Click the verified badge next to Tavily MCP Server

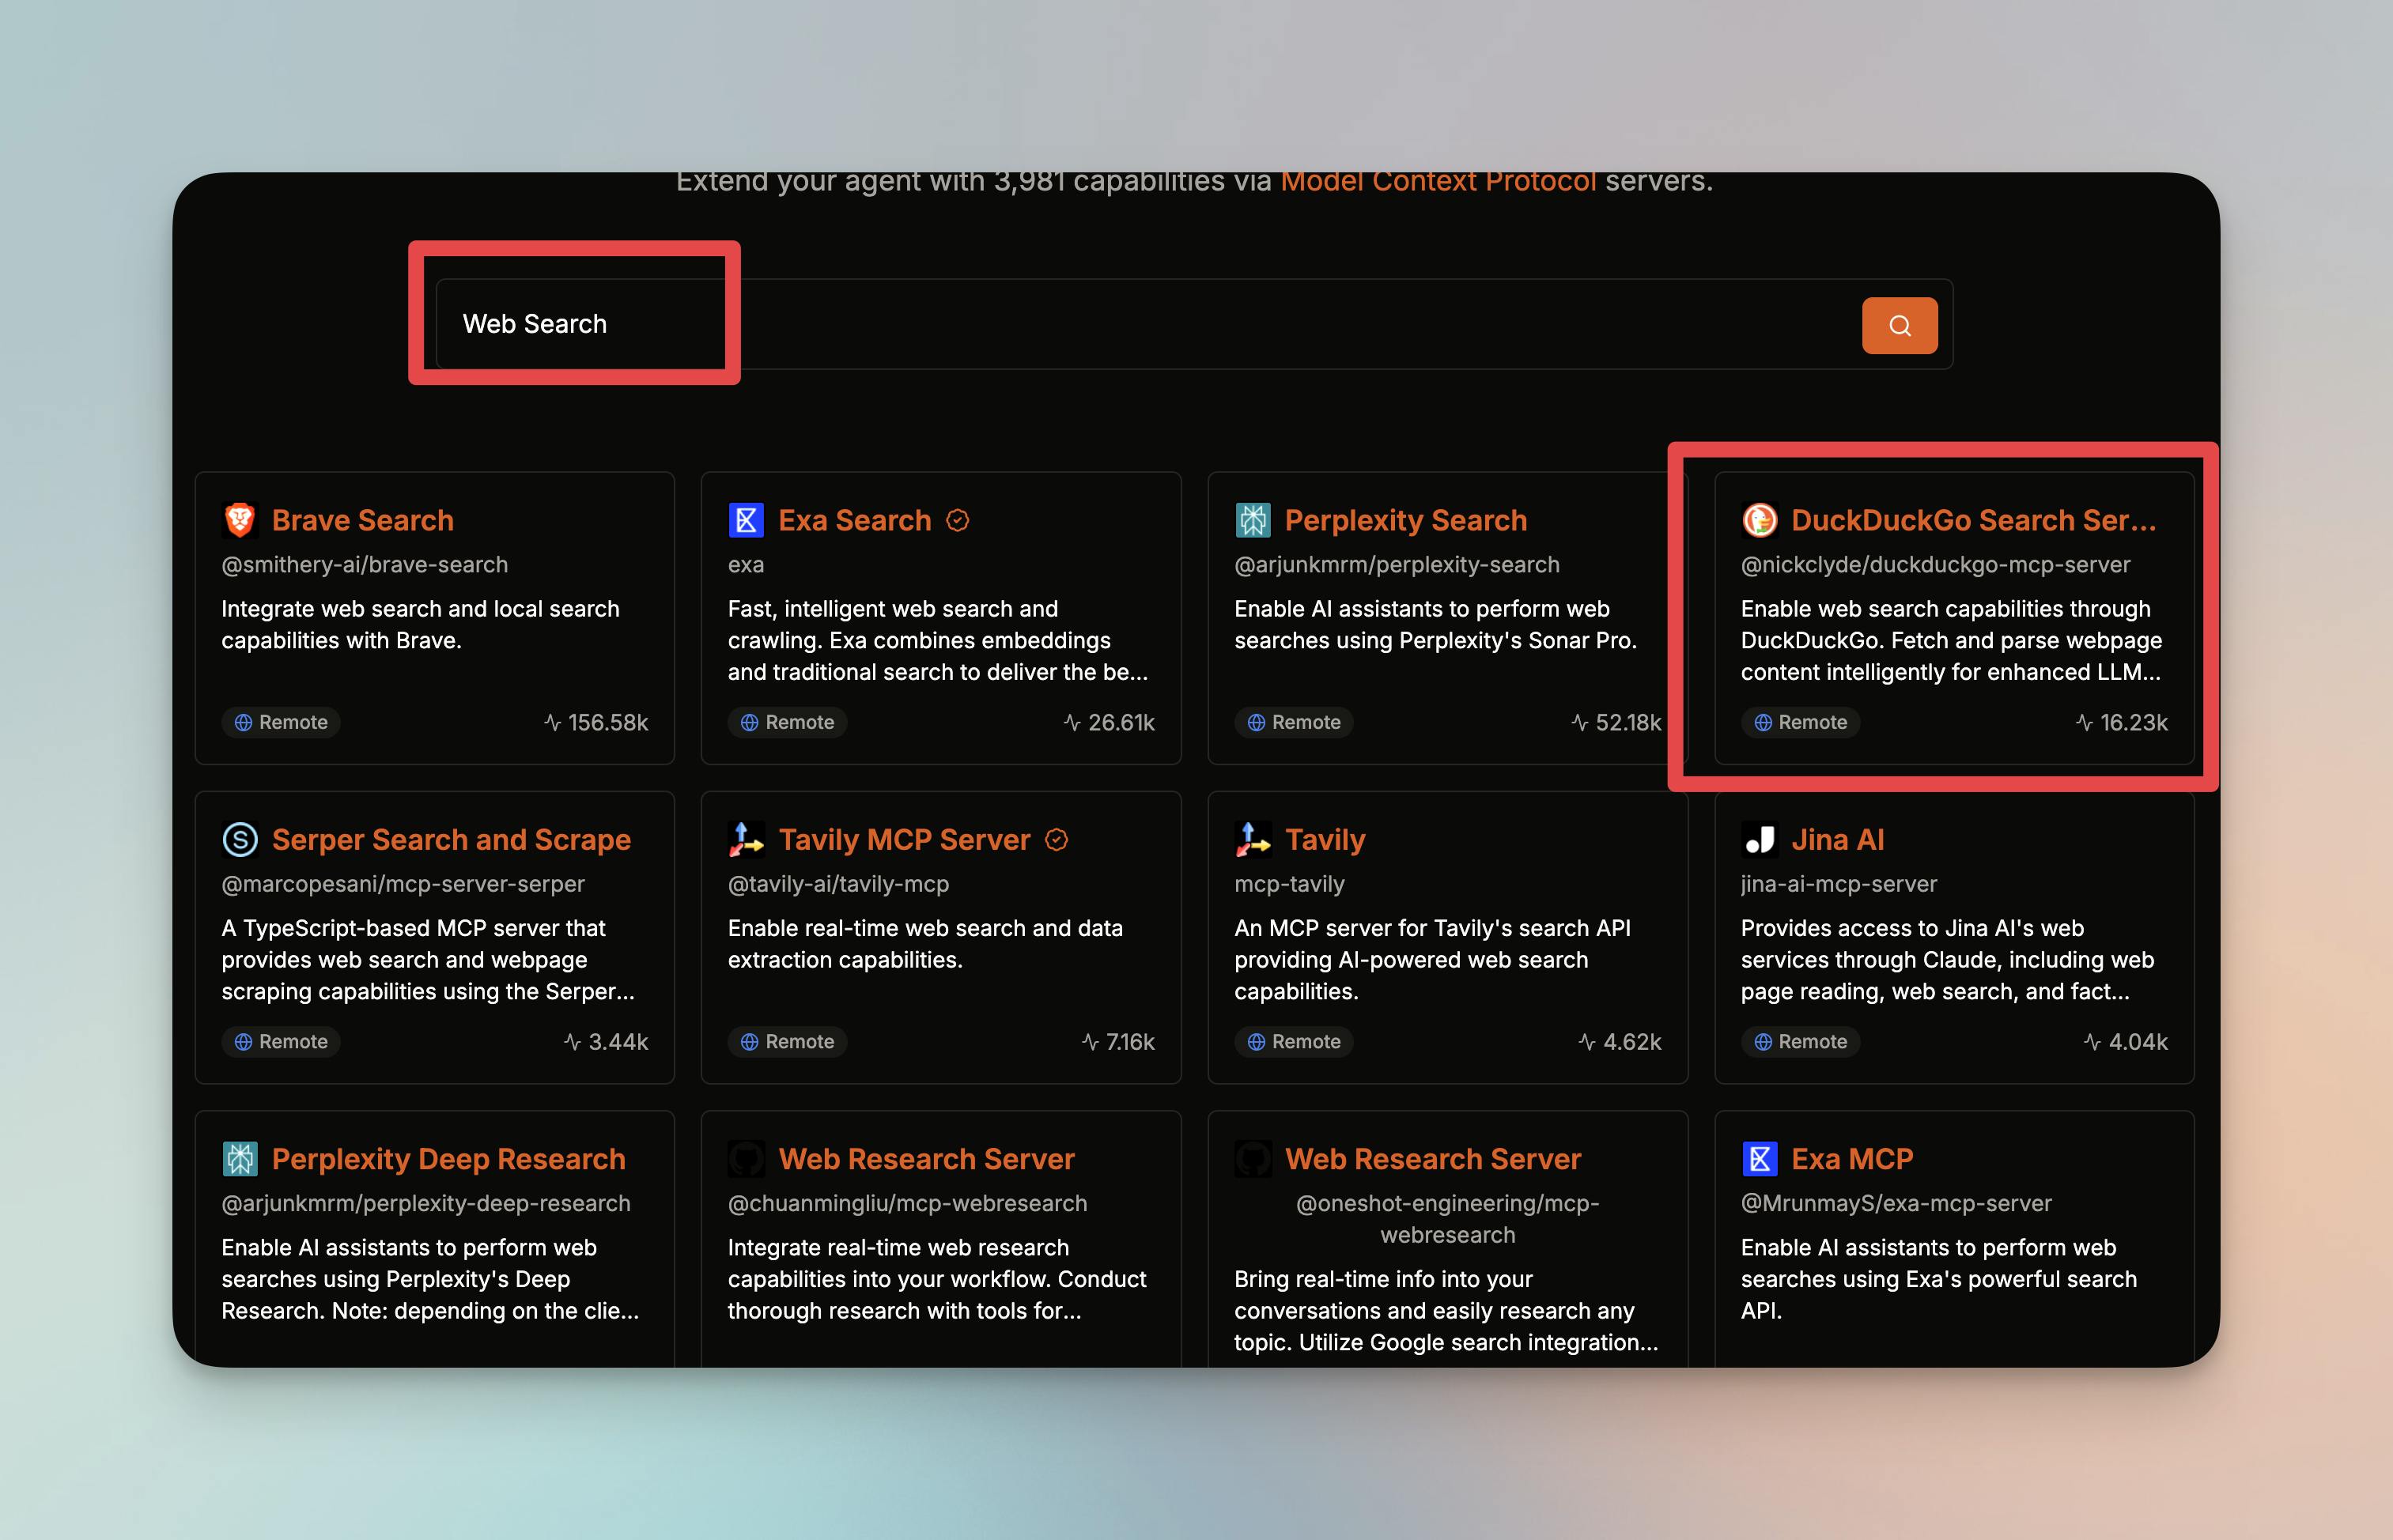1057,839
